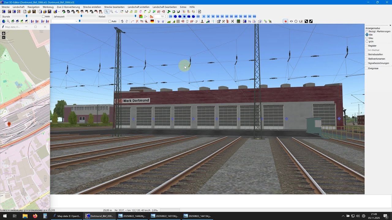Set step distance to 500
The height and width of the screenshot is (220, 392).
[231, 16]
